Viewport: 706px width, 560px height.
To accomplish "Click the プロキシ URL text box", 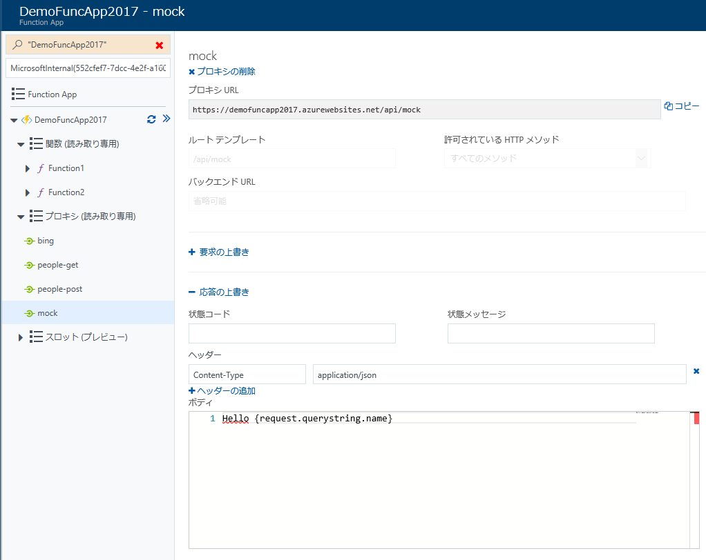I will (x=424, y=110).
